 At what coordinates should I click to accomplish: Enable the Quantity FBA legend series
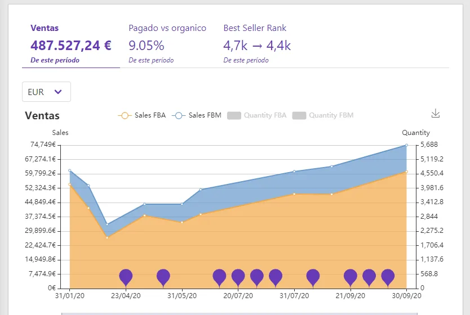point(257,115)
